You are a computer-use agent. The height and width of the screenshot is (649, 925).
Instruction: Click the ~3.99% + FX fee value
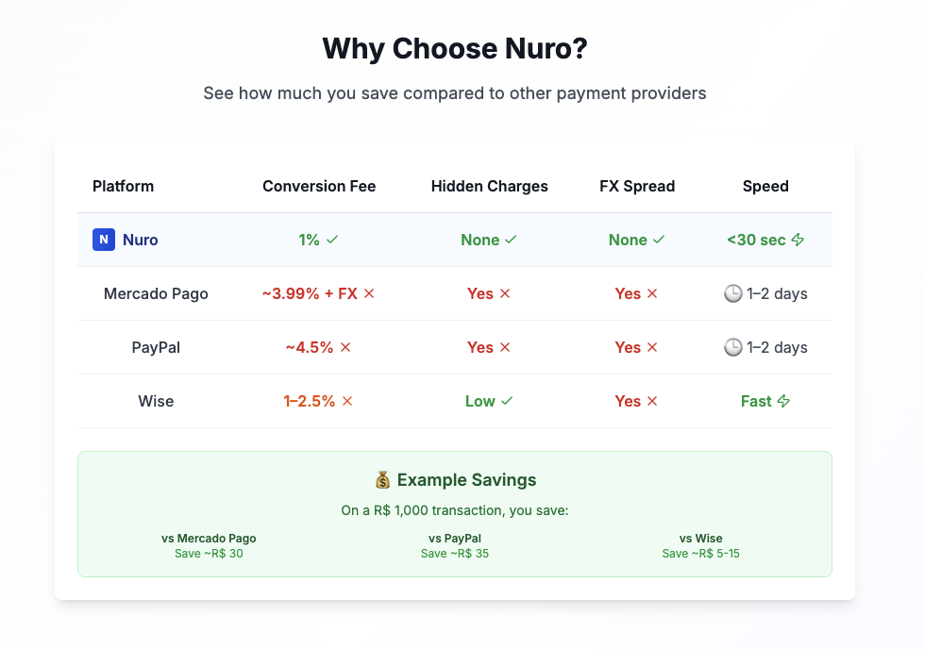(x=311, y=293)
